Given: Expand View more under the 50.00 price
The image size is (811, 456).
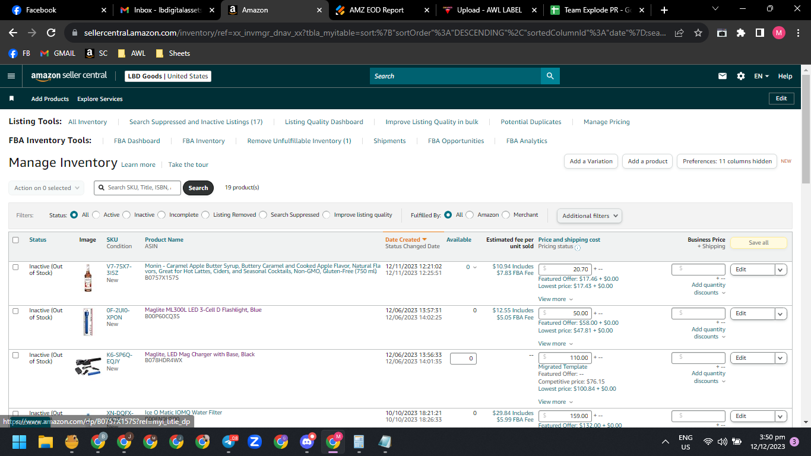Looking at the screenshot, I should [x=556, y=344].
